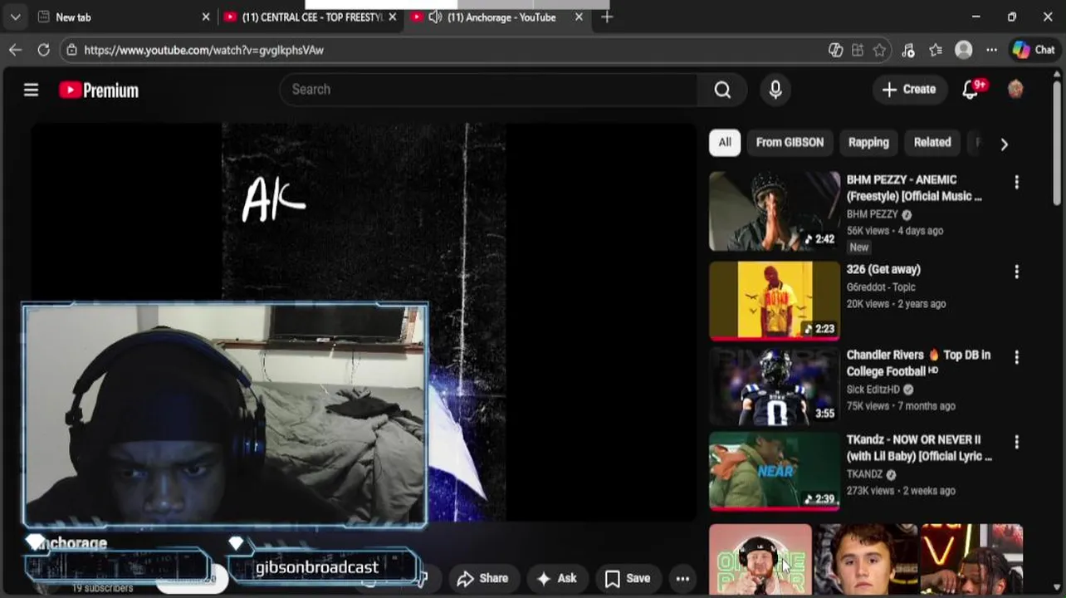The width and height of the screenshot is (1066, 598).
Task: Reload the page with refresh icon
Action: 43,50
